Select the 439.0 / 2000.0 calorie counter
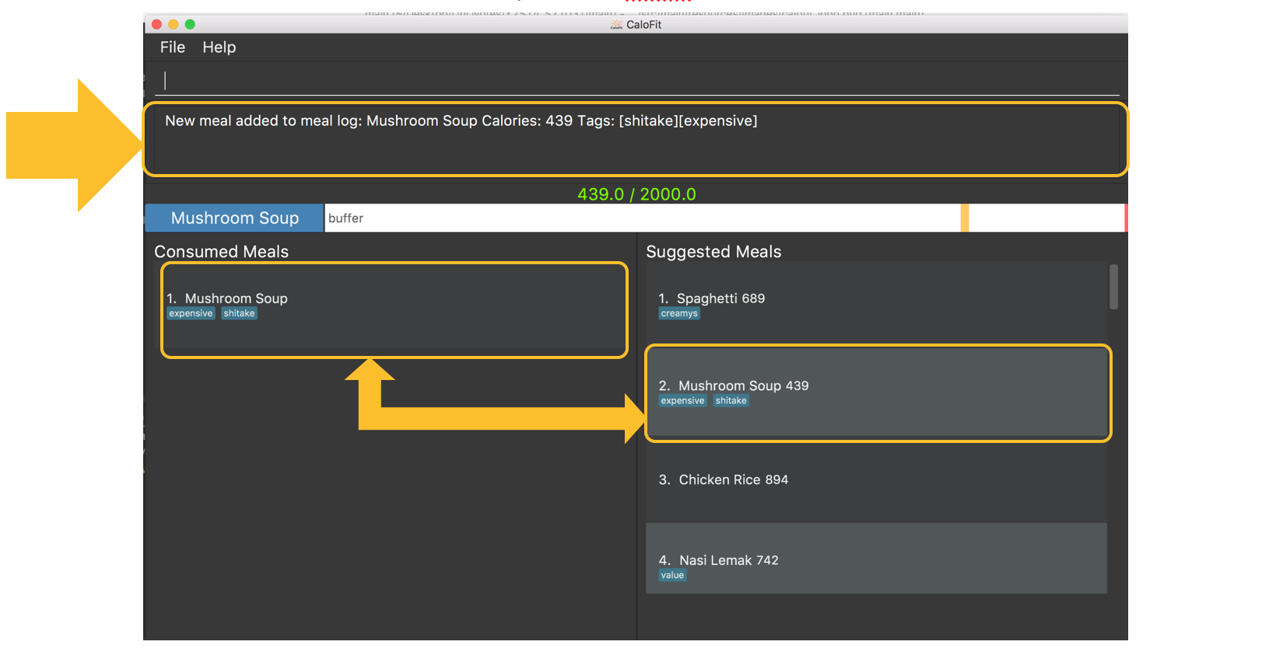Viewport: 1262px width, 659px height. tap(636, 194)
